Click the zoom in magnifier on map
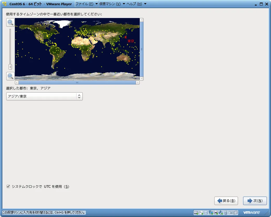271x217 pixels. pos(10,22)
